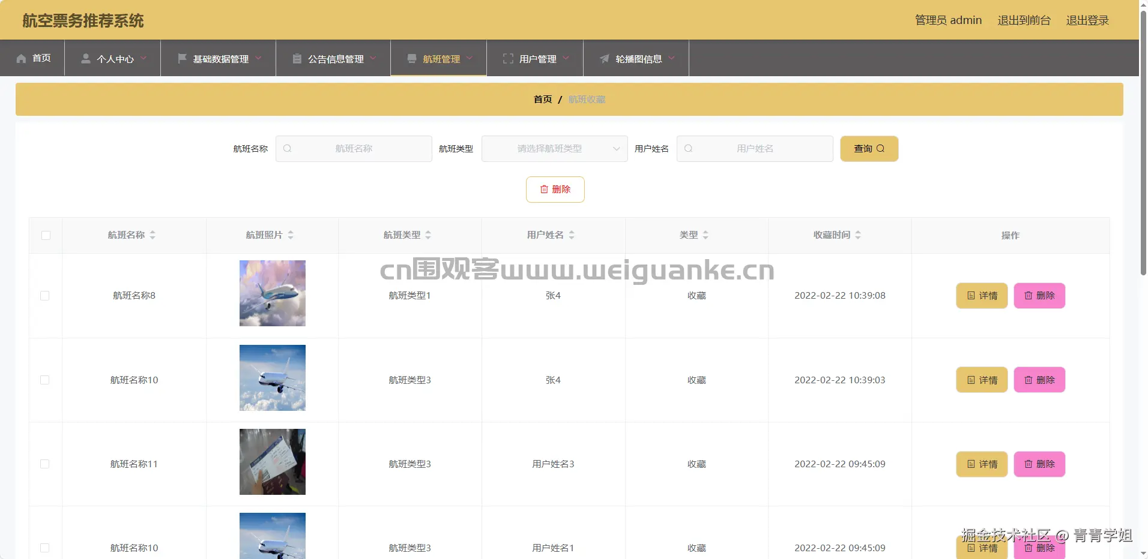Open the ticket photo for 航班名称11

point(273,462)
